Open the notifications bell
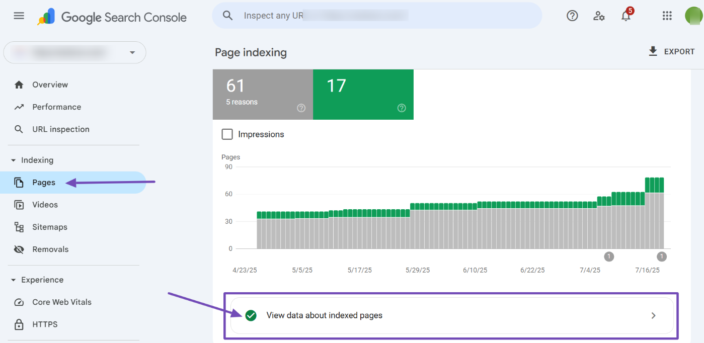Image resolution: width=704 pixels, height=343 pixels. 626,16
